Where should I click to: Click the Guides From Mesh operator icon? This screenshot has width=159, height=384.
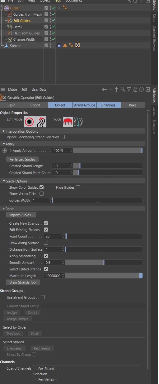point(10,14)
